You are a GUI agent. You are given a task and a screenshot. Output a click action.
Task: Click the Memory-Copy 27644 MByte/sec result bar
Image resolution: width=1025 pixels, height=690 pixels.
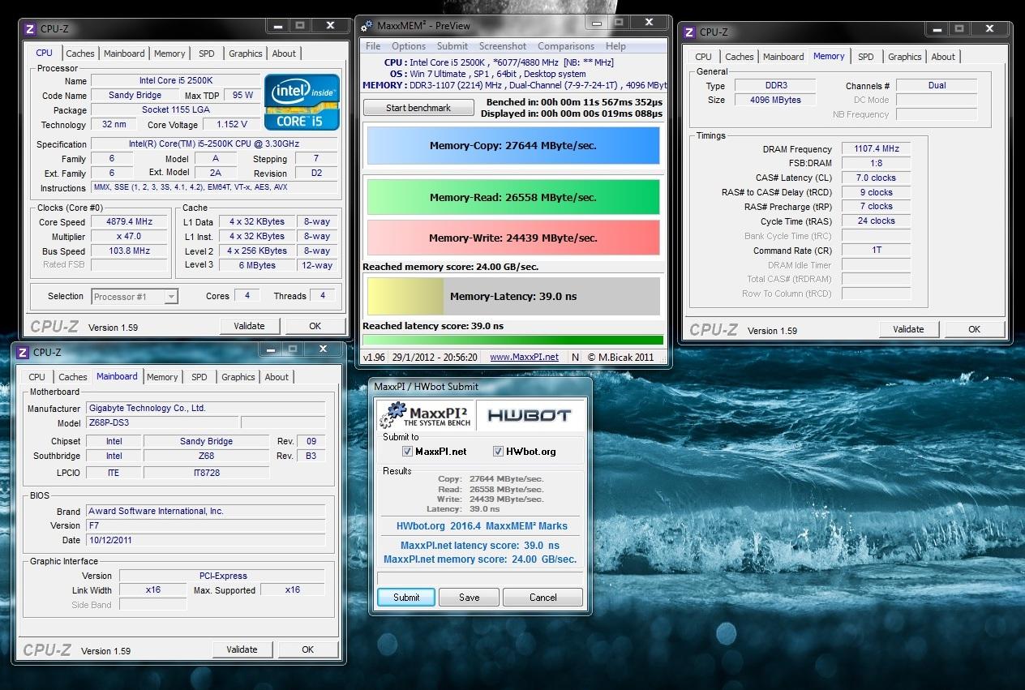coord(513,146)
